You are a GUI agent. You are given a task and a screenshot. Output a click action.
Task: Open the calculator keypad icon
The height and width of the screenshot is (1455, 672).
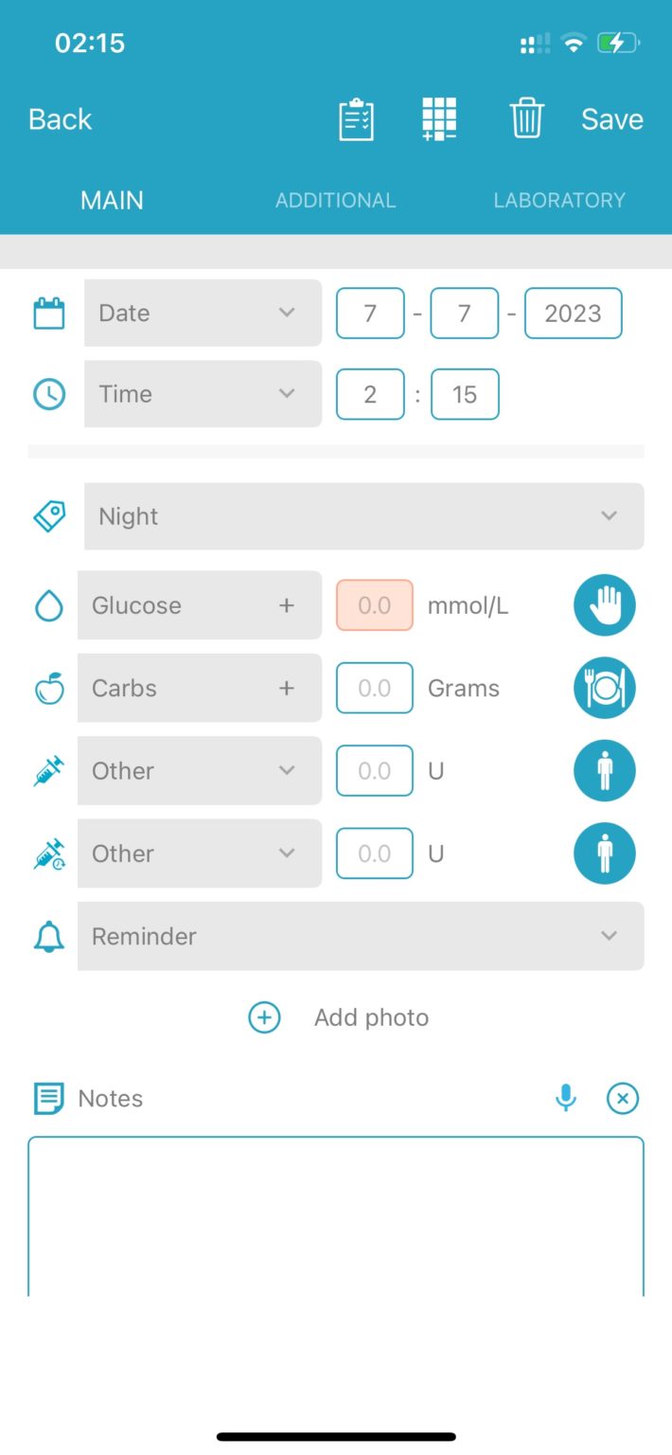point(439,118)
